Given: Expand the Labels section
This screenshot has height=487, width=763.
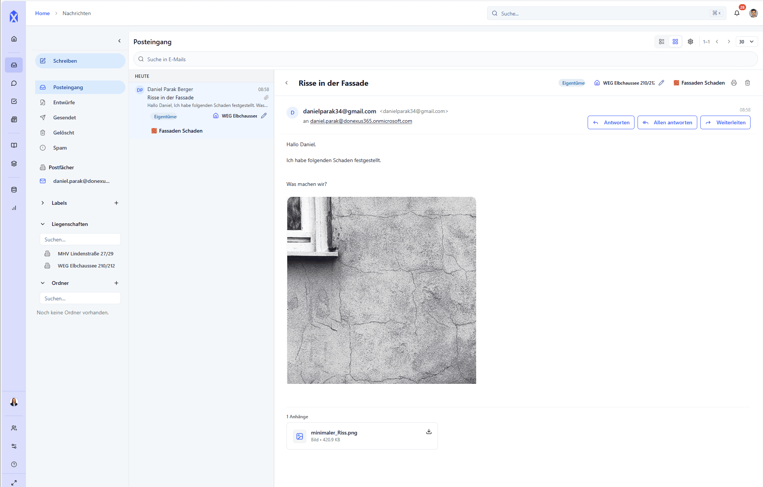Looking at the screenshot, I should [43, 203].
